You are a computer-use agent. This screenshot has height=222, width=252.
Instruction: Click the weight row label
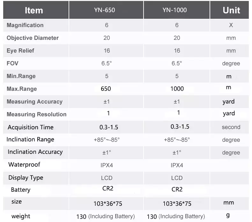coord(21,216)
